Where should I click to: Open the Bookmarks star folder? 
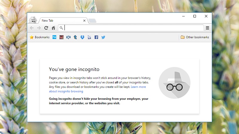tap(39, 37)
